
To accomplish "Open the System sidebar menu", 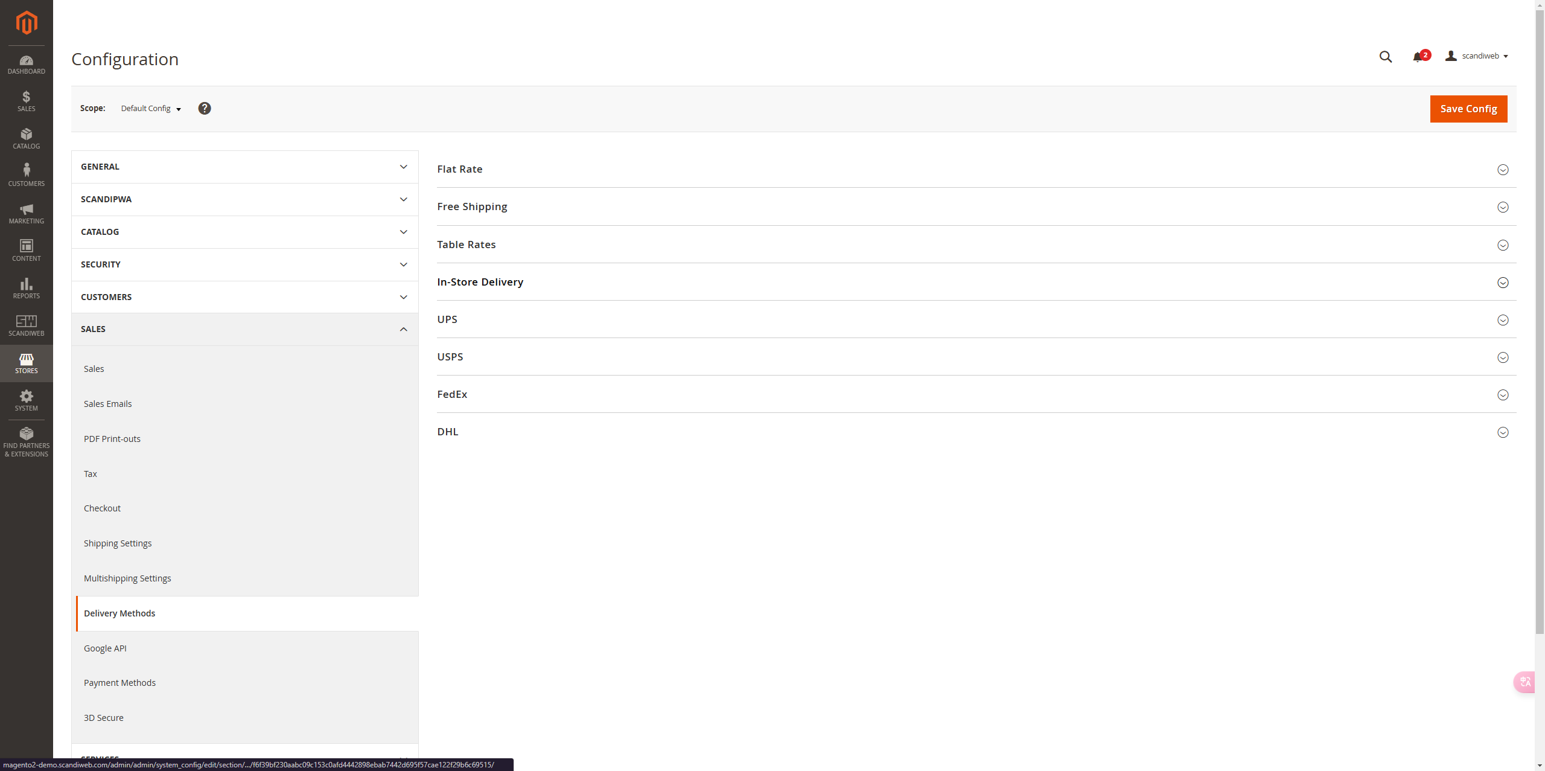I will tap(27, 400).
